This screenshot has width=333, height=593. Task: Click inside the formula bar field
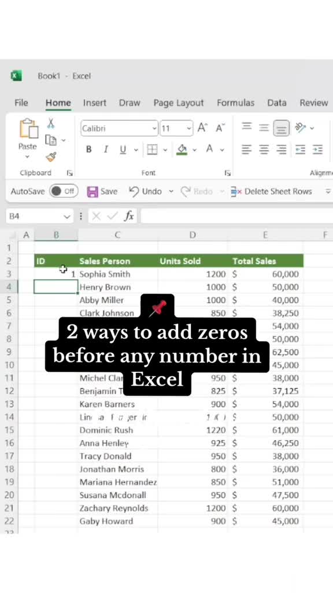point(236,217)
